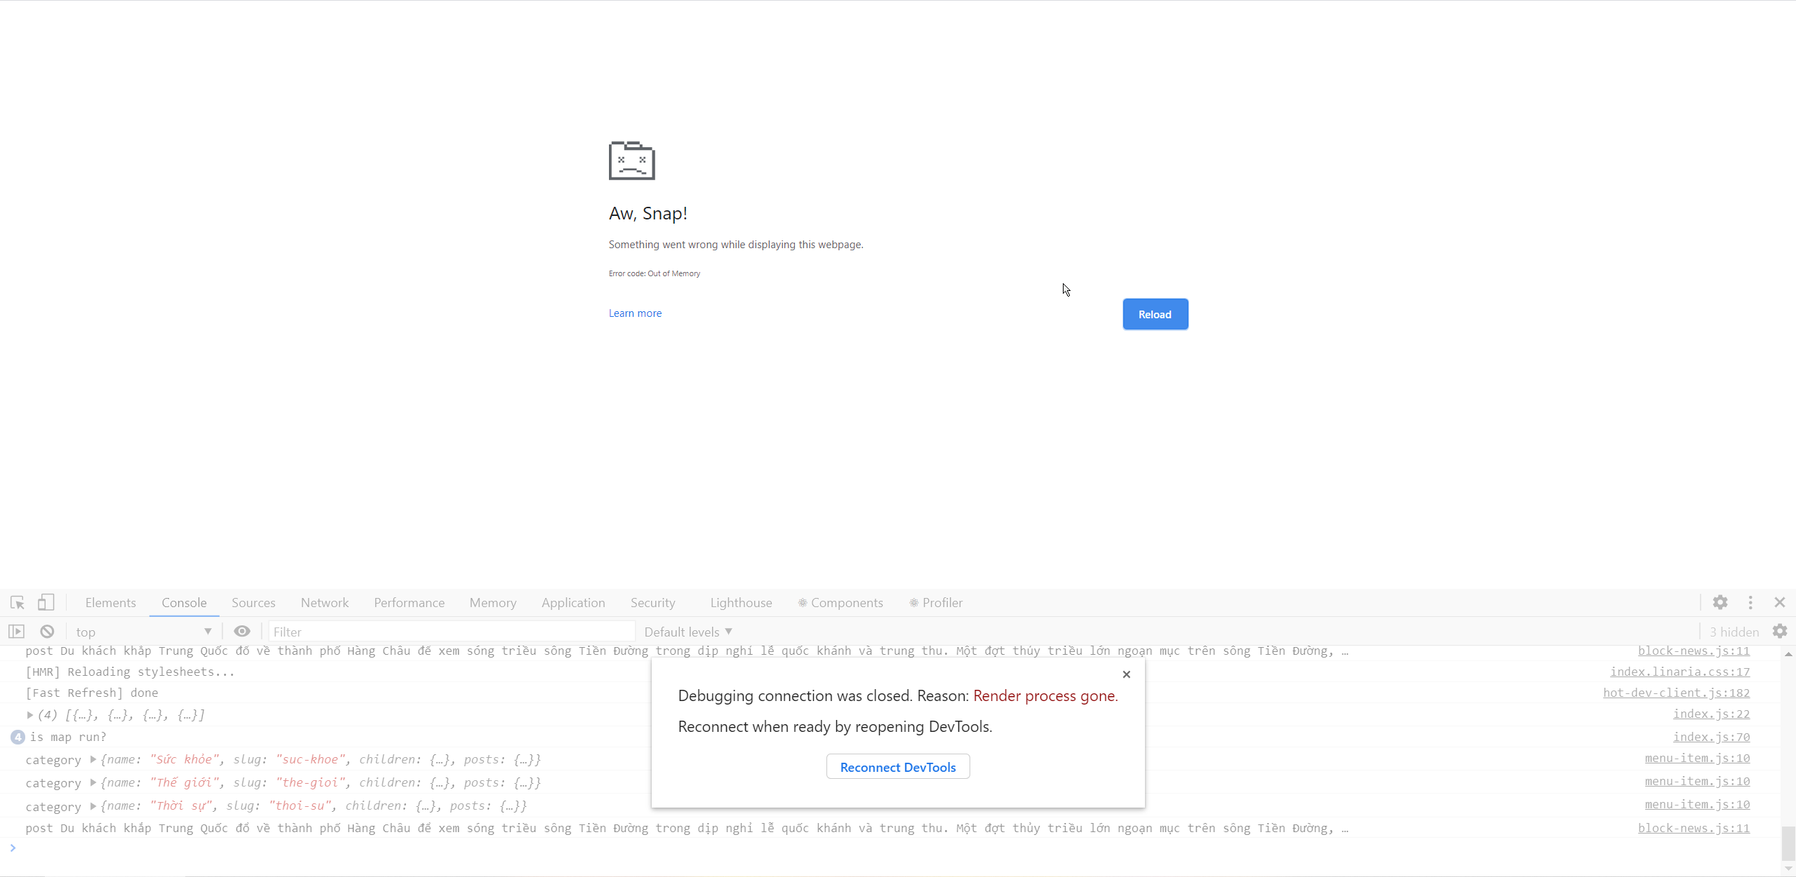Expand the Thời sự category object
Viewport: 1796px width, 877px height.
point(93,805)
